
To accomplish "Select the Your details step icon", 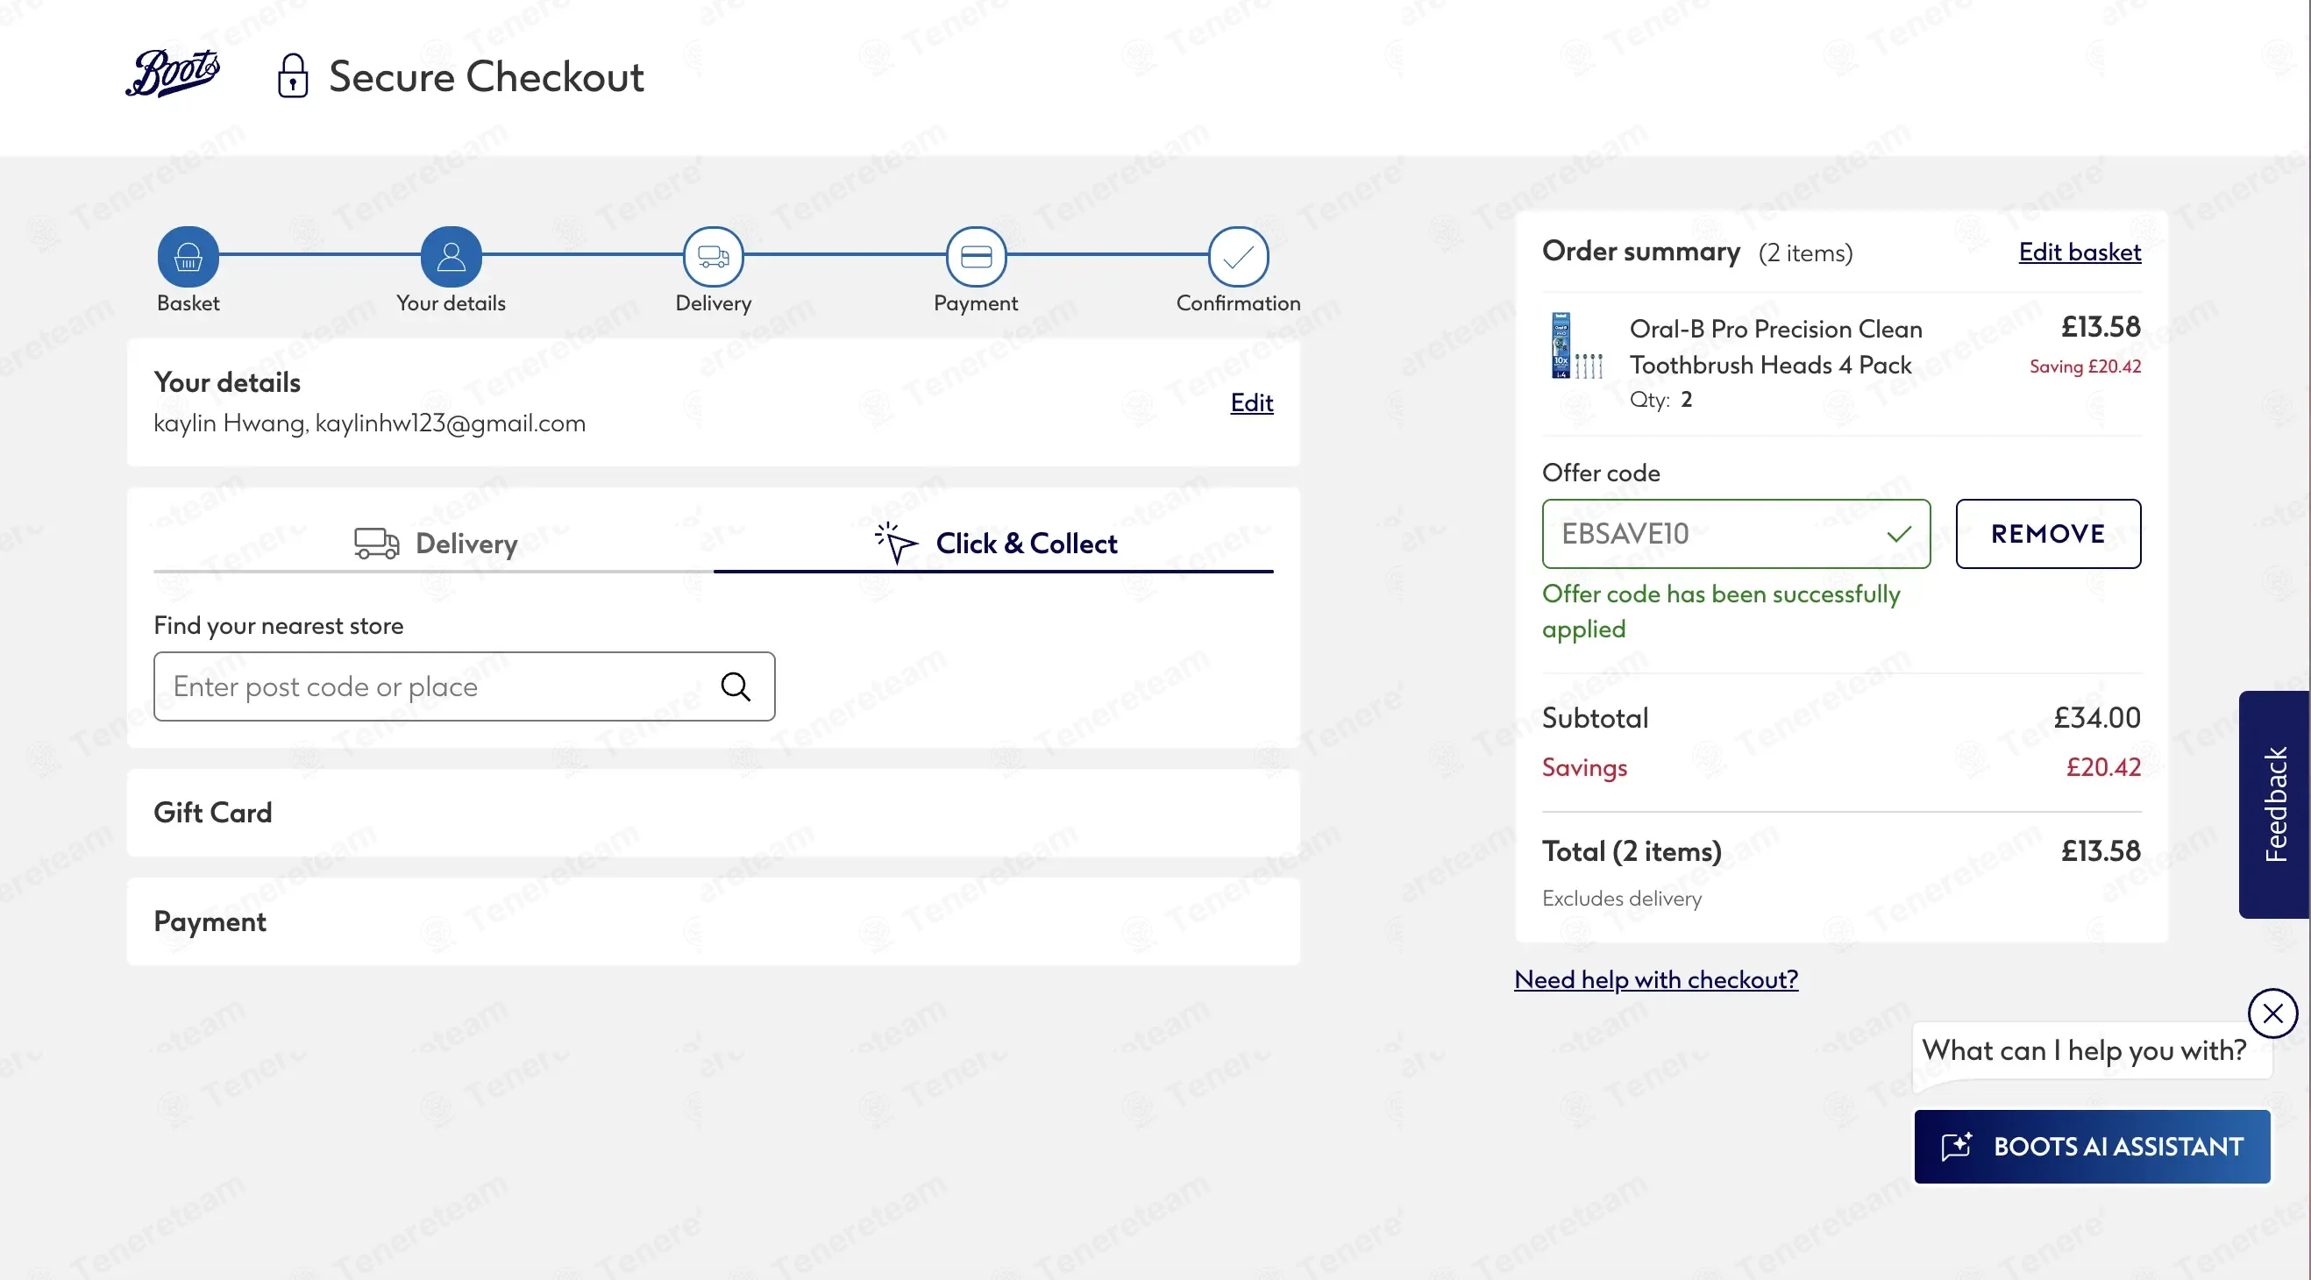I will (x=451, y=257).
